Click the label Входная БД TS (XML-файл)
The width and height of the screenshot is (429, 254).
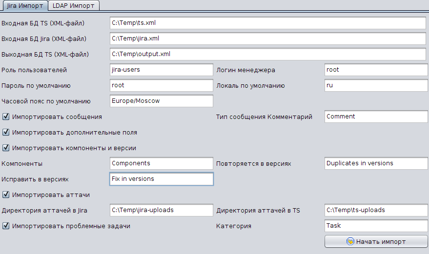(43, 23)
